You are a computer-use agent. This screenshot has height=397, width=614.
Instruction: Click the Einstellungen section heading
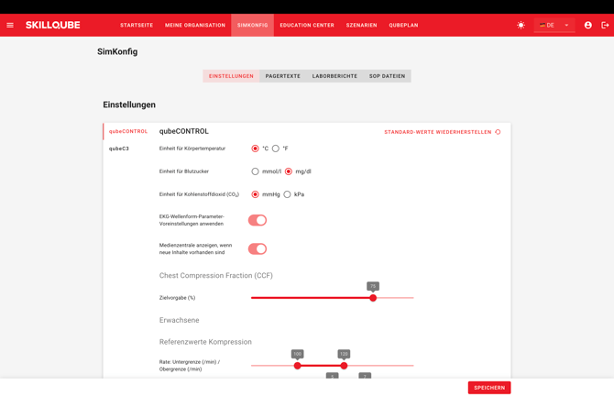tap(129, 105)
